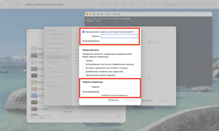This screenshot has height=131, width=219.
Task: Open Рабочий стол in sidebar
Action: (x=58, y=43)
